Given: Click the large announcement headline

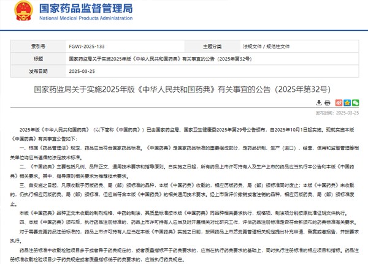Looking at the screenshot, I should tap(182, 89).
